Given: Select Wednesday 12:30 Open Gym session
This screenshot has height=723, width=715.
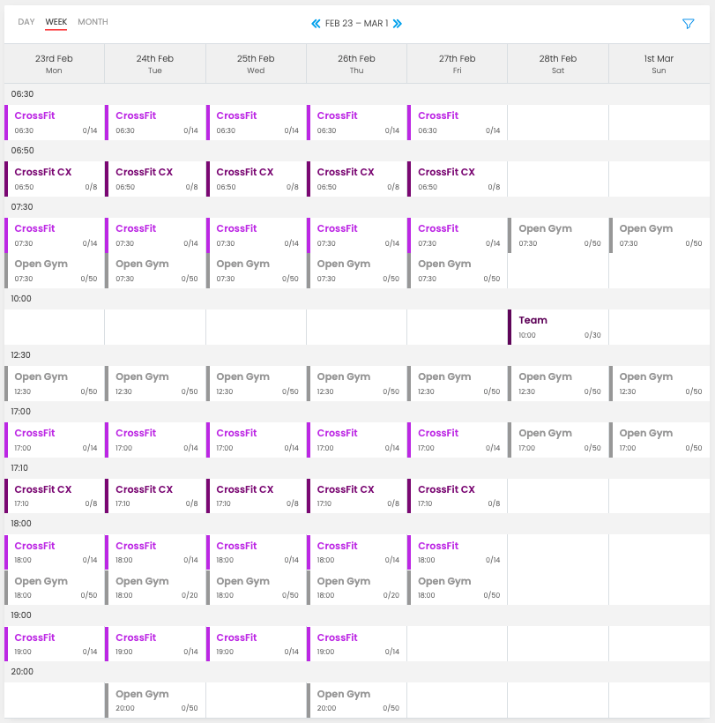Looking at the screenshot, I should click(x=256, y=384).
